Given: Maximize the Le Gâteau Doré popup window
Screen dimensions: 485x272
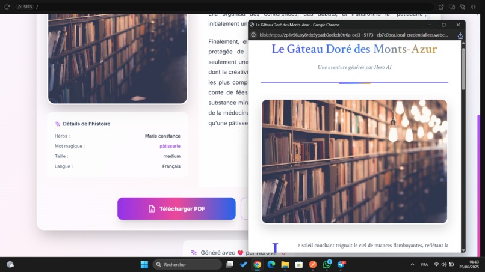Looking at the screenshot, I should pos(443,25).
